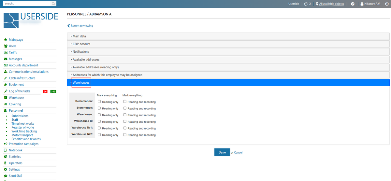Expand the Main data section

[79, 36]
